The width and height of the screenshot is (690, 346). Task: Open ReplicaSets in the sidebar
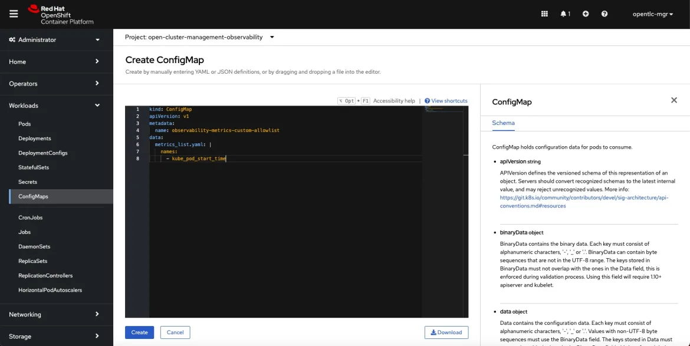click(x=32, y=261)
